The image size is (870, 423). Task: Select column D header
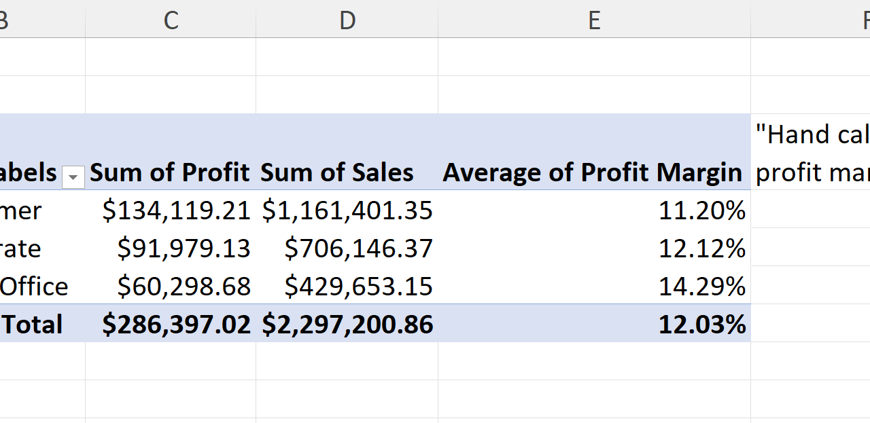pyautogui.click(x=347, y=20)
